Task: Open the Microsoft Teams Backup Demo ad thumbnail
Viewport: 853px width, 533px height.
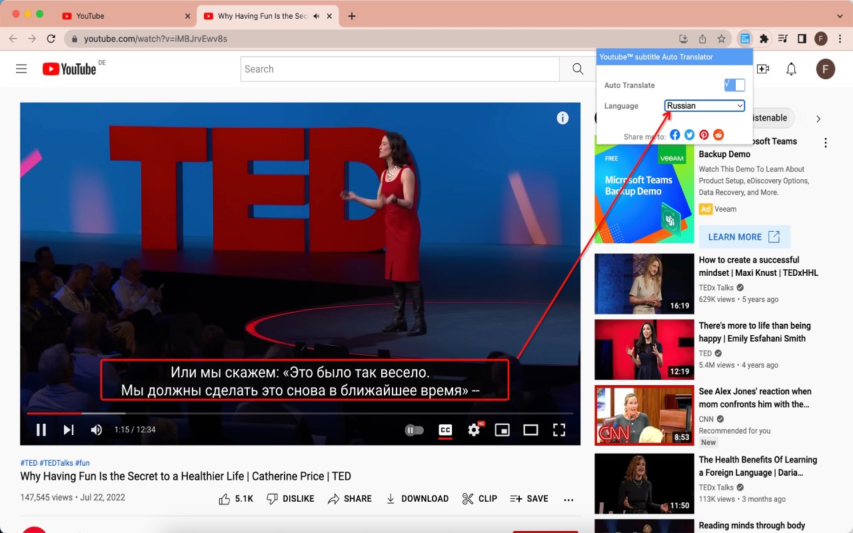Action: [x=644, y=189]
